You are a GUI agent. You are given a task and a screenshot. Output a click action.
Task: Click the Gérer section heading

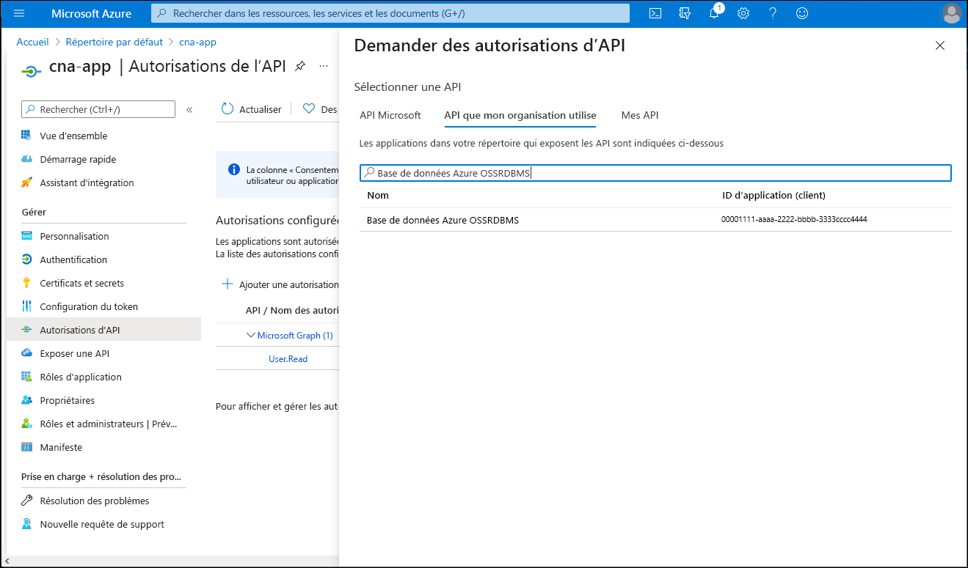coord(34,212)
